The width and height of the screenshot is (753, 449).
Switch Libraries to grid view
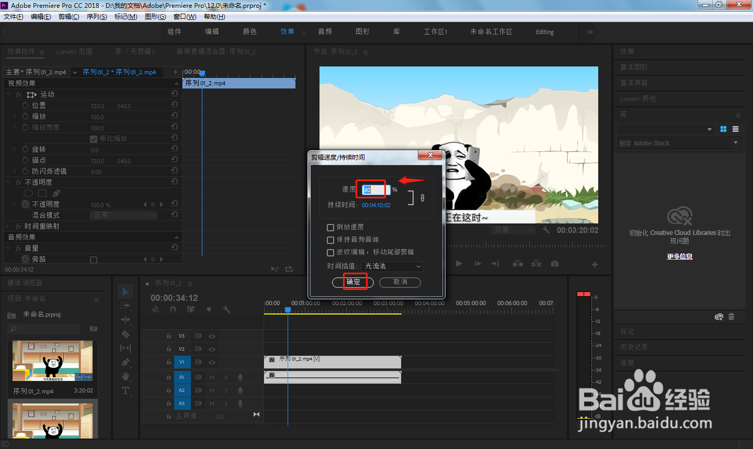click(x=723, y=129)
